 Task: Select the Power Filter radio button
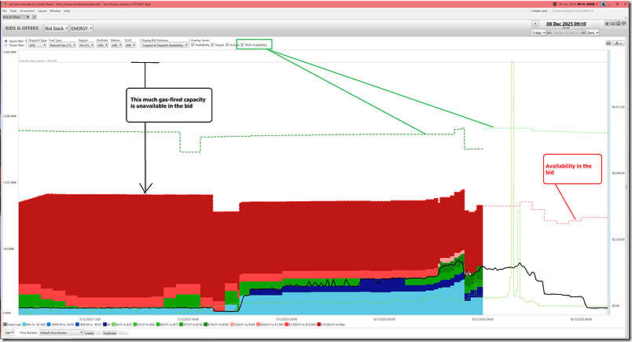pyautogui.click(x=5, y=46)
